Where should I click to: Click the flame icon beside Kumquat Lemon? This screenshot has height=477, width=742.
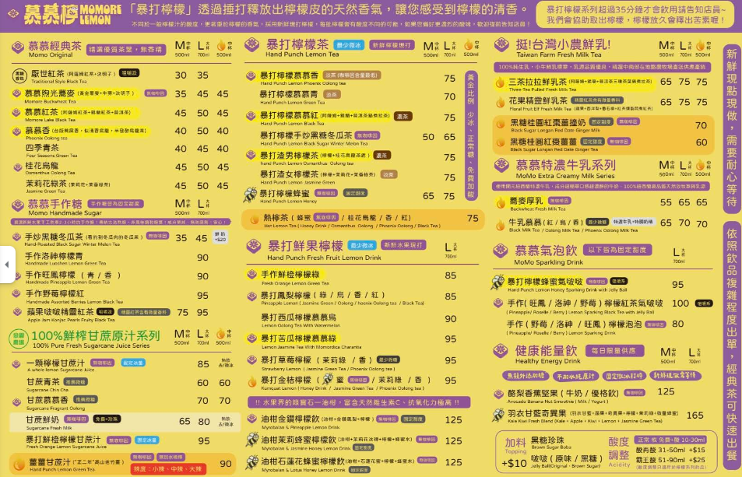[x=252, y=381]
